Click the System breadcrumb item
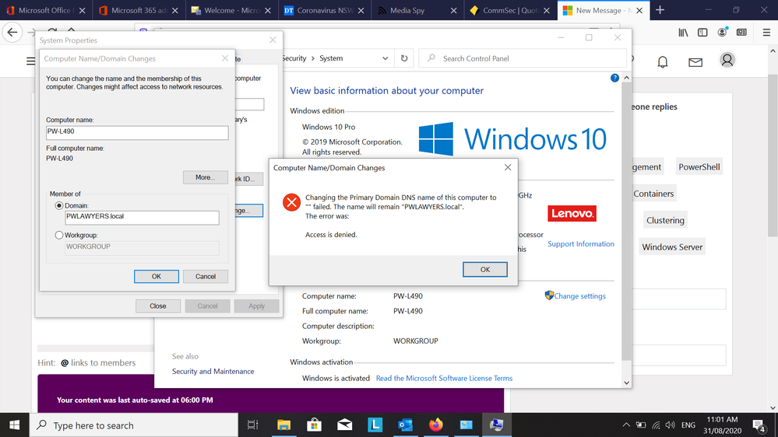The image size is (778, 437). (331, 58)
